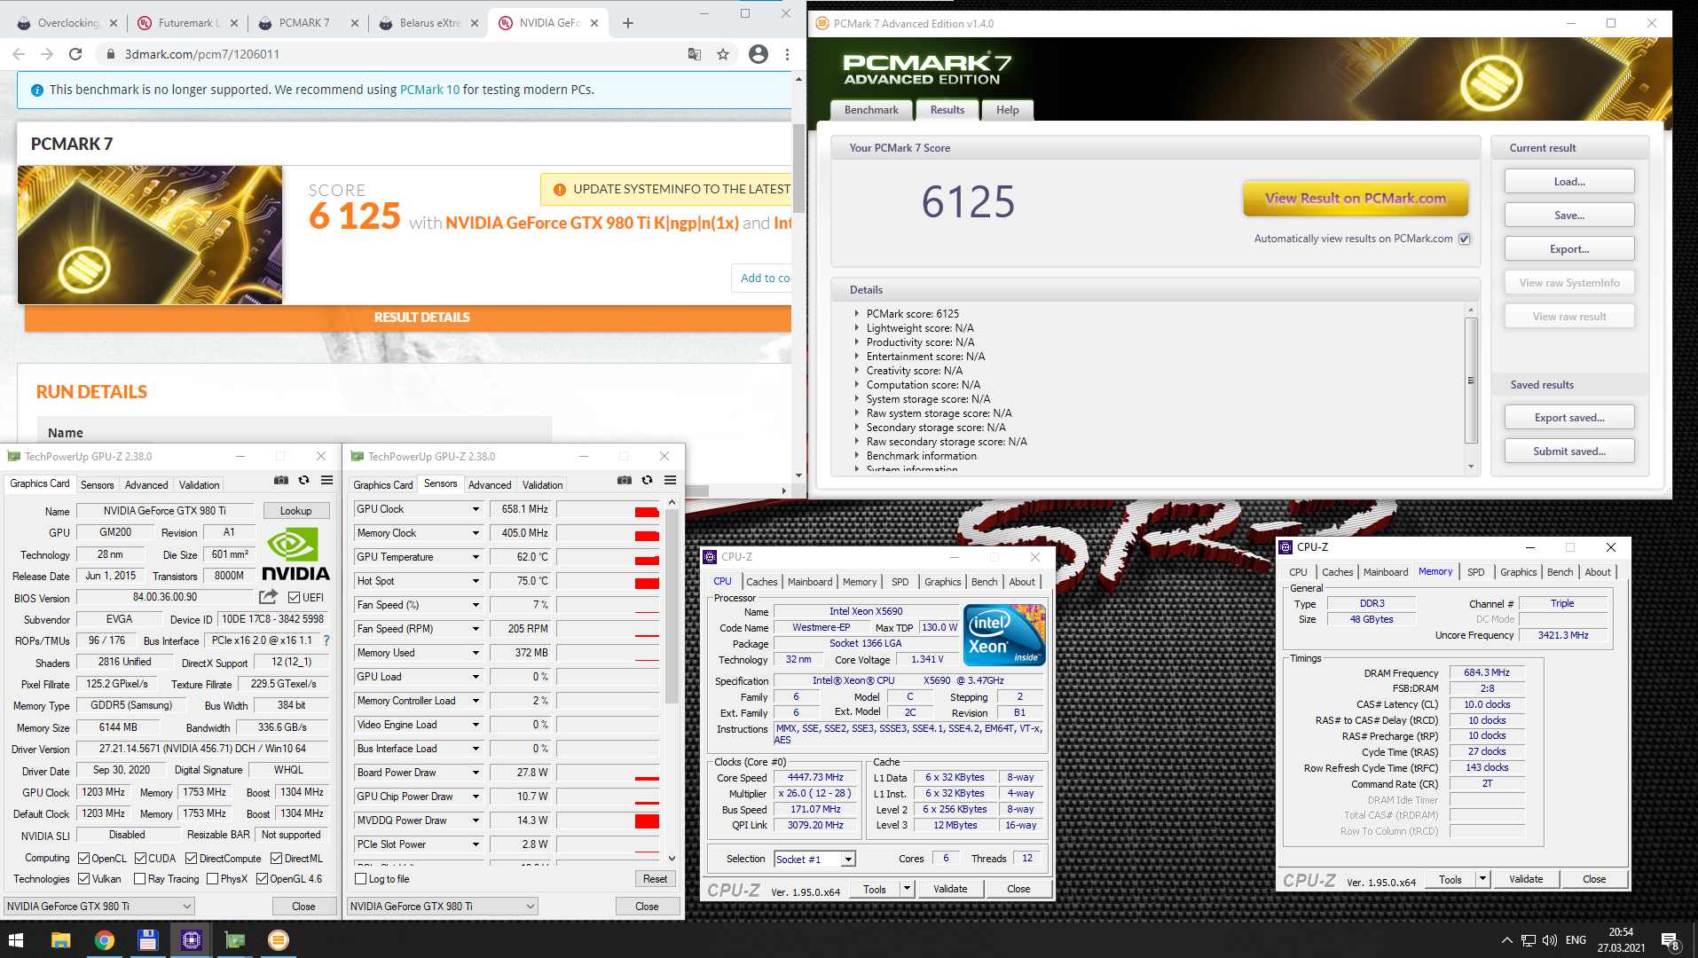Enable the Ray Tracing checkbox
Screen dimensions: 1698x958
click(x=139, y=879)
